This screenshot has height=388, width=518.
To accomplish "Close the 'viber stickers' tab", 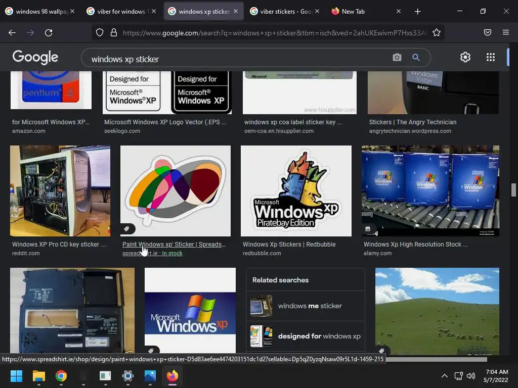I will point(317,11).
